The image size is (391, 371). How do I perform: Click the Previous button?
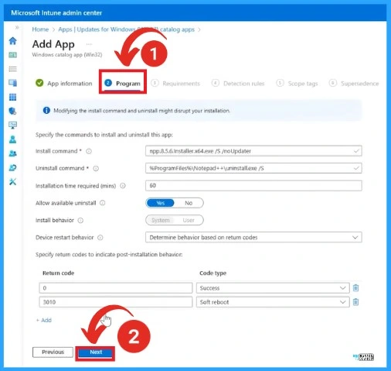click(53, 352)
